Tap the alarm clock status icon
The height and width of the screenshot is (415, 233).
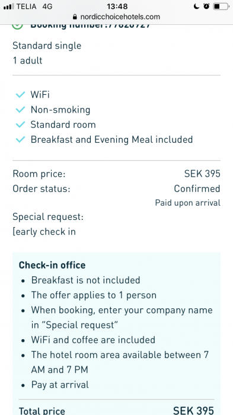[206, 7]
